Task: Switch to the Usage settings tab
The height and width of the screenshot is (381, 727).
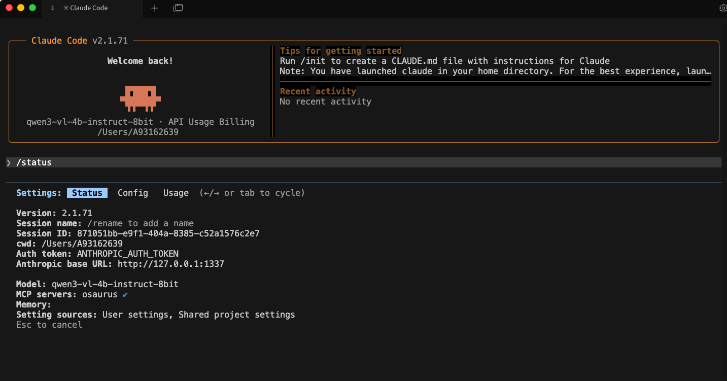Action: point(175,193)
